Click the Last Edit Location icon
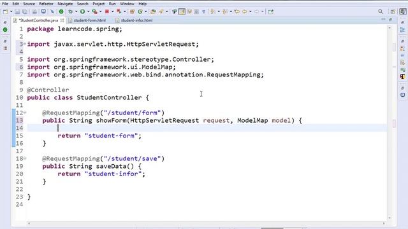Image resolution: width=408 pixels, height=229 pixels. coord(237,11)
